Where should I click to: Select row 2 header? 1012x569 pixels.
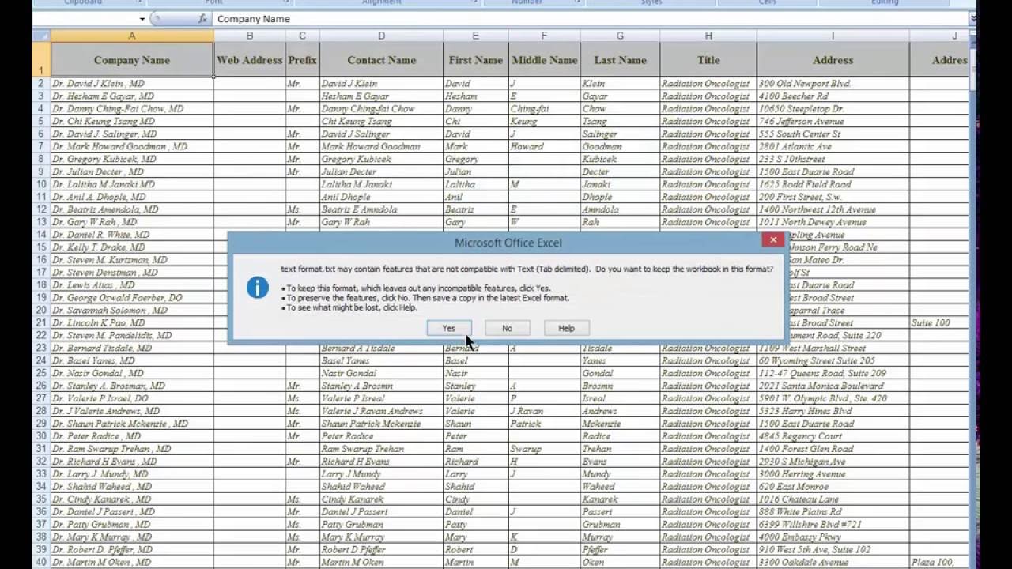coord(41,83)
